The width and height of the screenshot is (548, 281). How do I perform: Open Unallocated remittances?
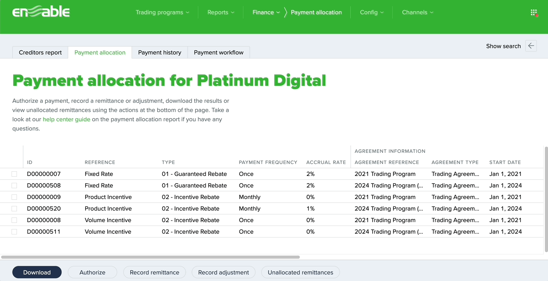[301, 272]
